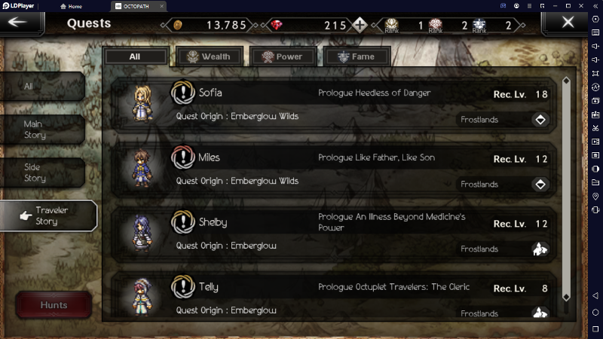Open the Side Story category
The image size is (603, 339).
(42, 173)
